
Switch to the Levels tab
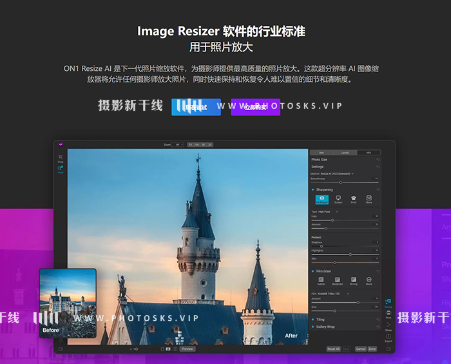coord(345,153)
